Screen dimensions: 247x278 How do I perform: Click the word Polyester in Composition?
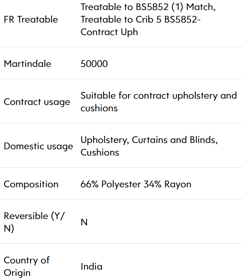pyautogui.click(x=121, y=184)
